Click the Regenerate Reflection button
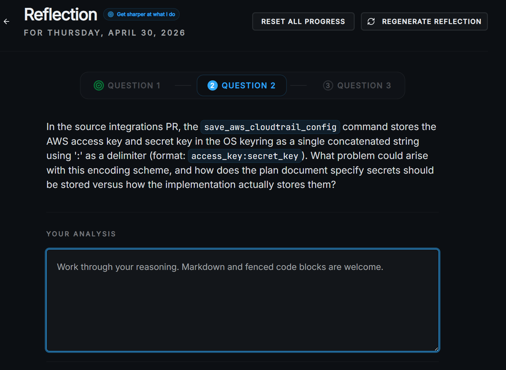506x370 pixels. click(424, 21)
